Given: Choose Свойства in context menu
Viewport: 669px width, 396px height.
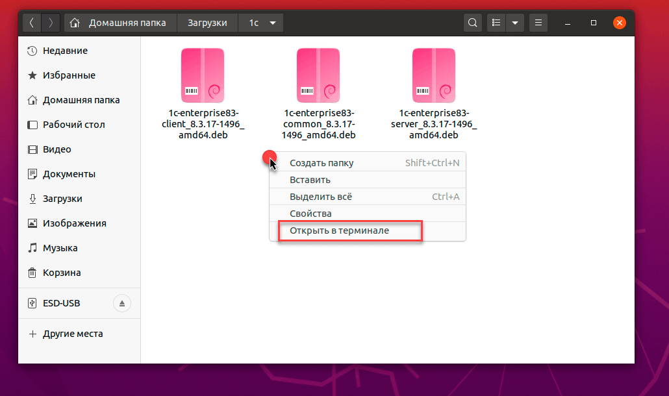Looking at the screenshot, I should point(368,214).
